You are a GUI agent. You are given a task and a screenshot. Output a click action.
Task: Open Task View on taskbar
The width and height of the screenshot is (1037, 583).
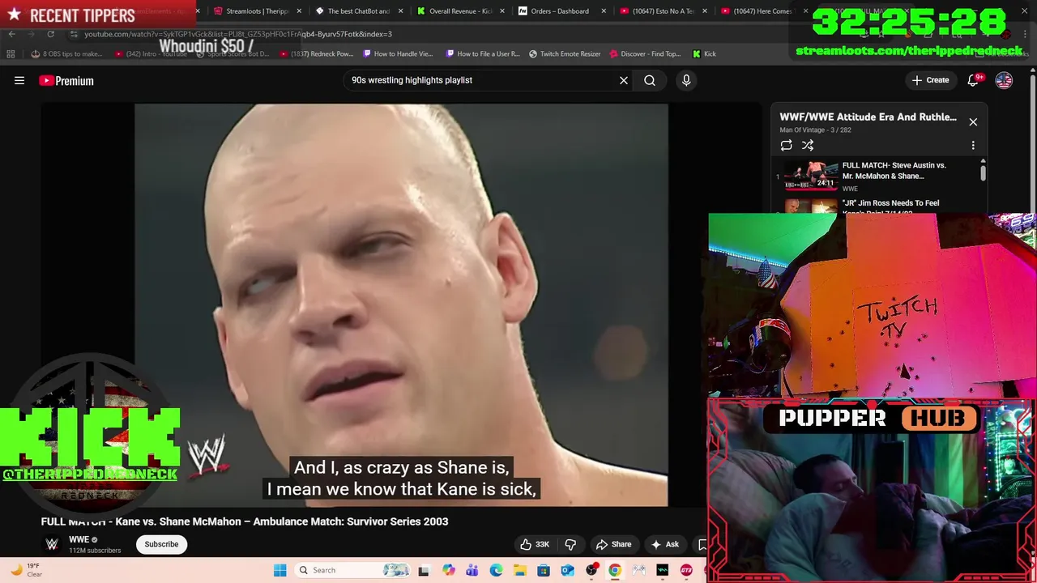tap(423, 570)
